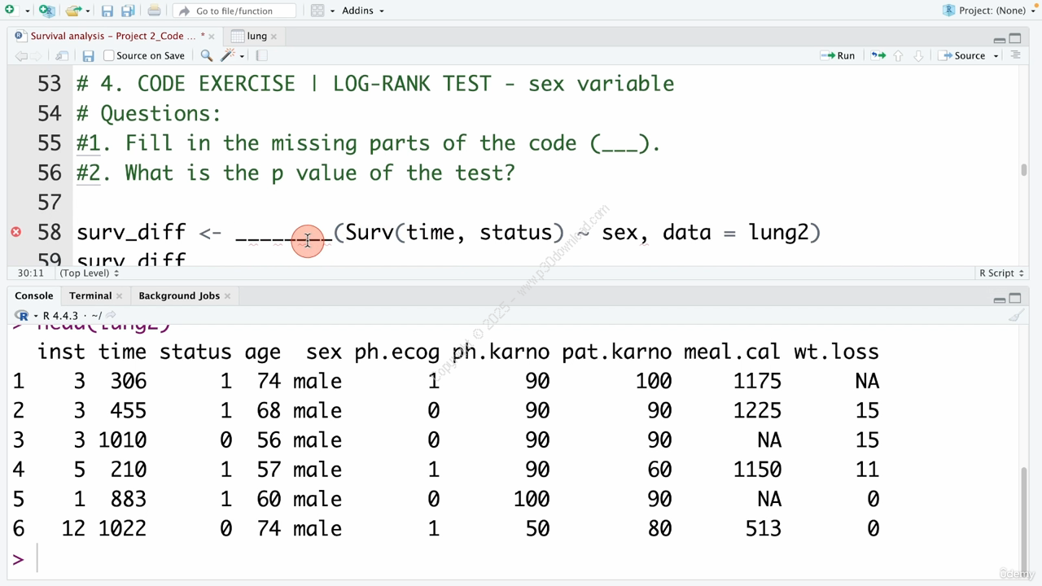Expand the Source options dropdown arrow
This screenshot has width=1042, height=586.
[x=996, y=56]
